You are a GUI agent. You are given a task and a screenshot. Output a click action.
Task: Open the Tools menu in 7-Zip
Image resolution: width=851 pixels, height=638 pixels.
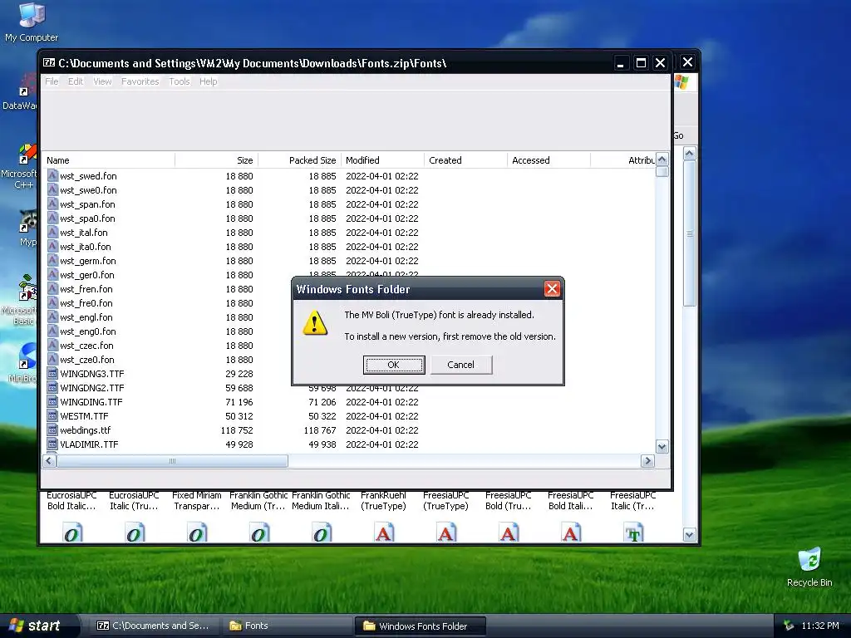(x=180, y=81)
